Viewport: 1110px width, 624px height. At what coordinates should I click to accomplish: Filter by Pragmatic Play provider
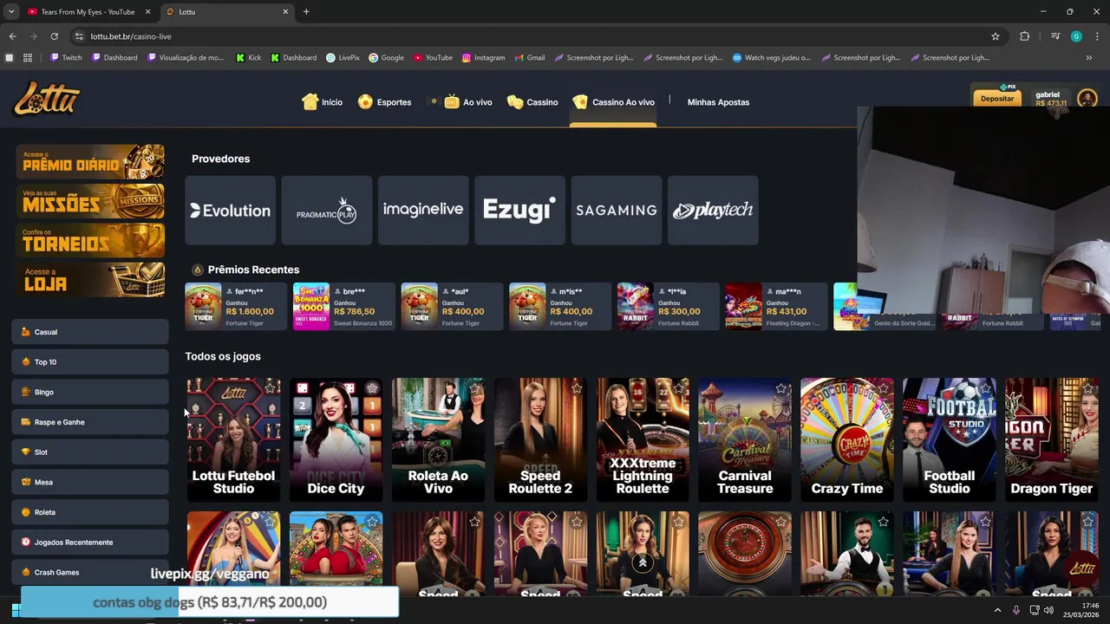[327, 211]
